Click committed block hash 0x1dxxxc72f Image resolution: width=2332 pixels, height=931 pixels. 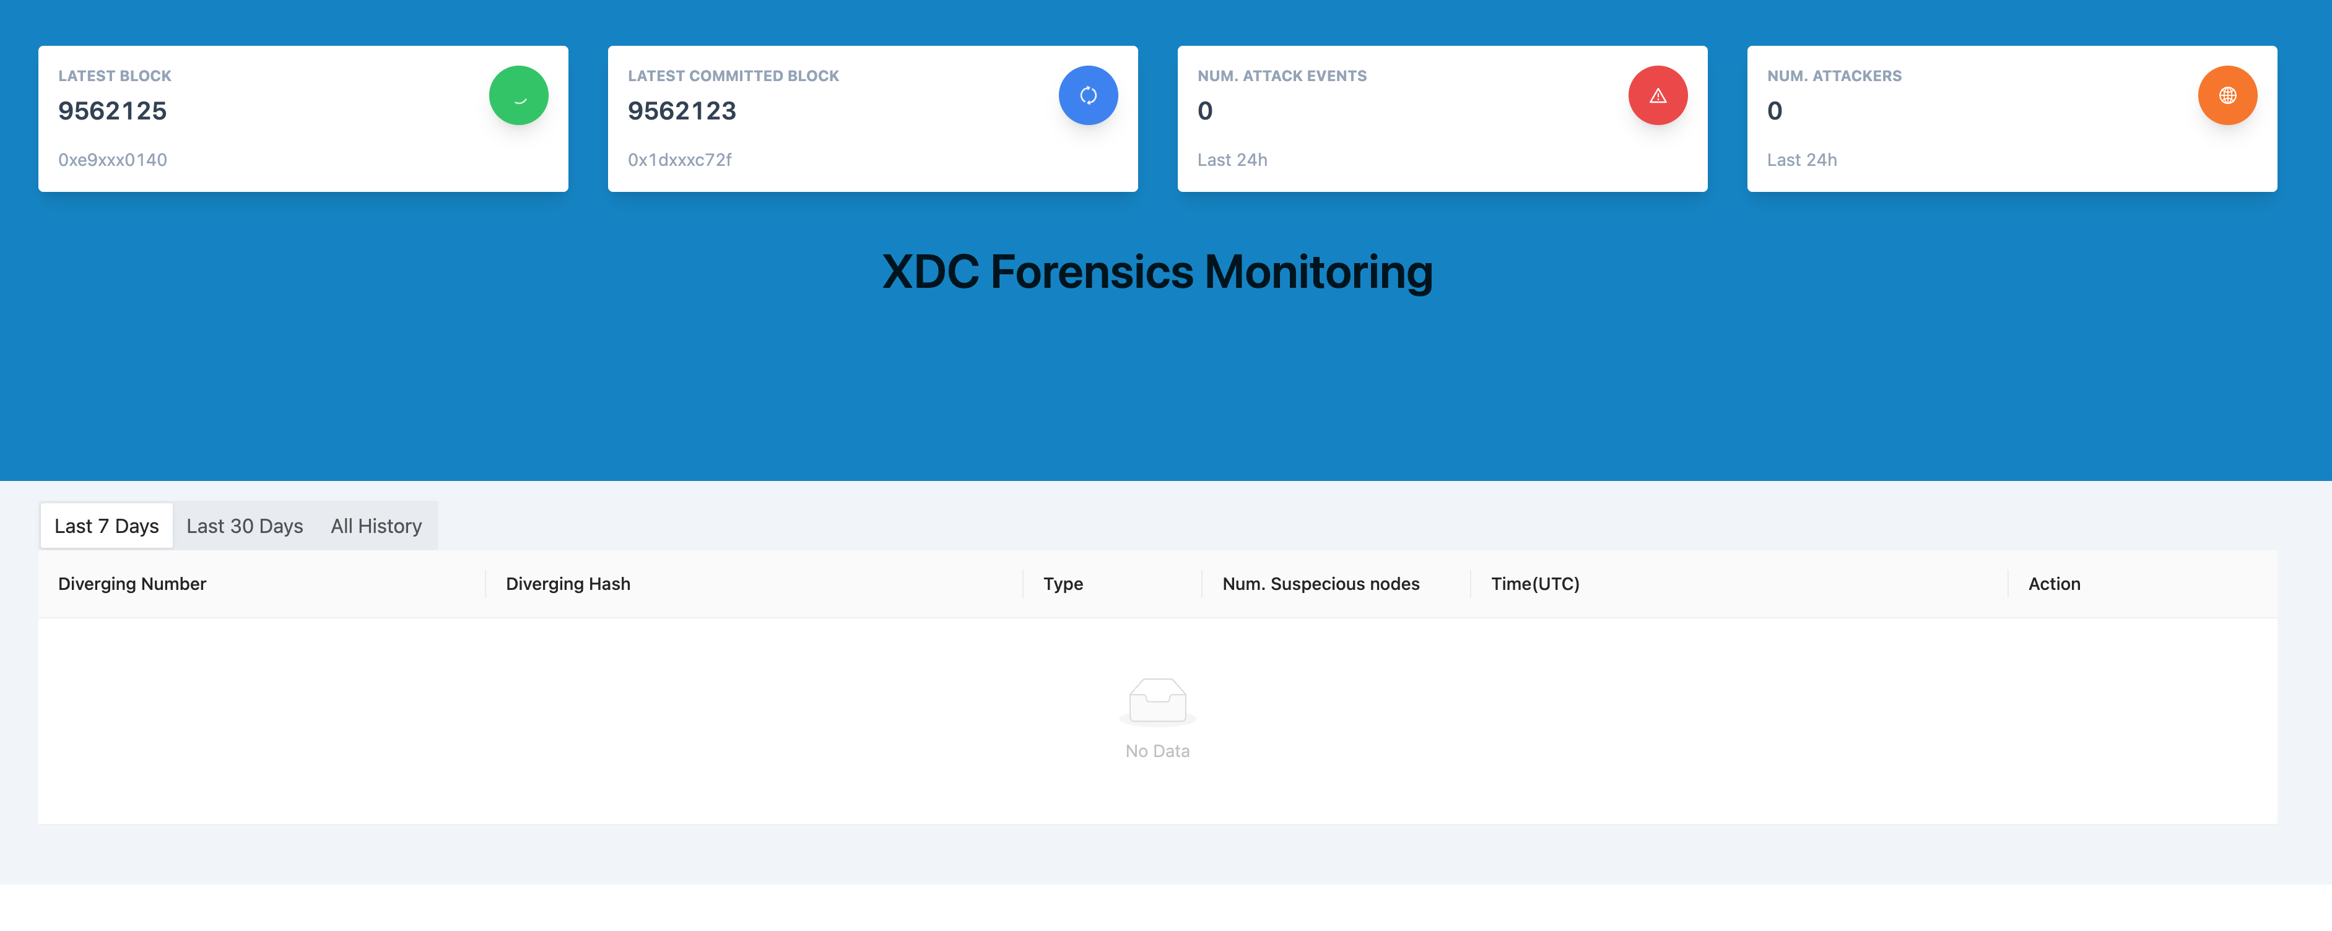[679, 160]
